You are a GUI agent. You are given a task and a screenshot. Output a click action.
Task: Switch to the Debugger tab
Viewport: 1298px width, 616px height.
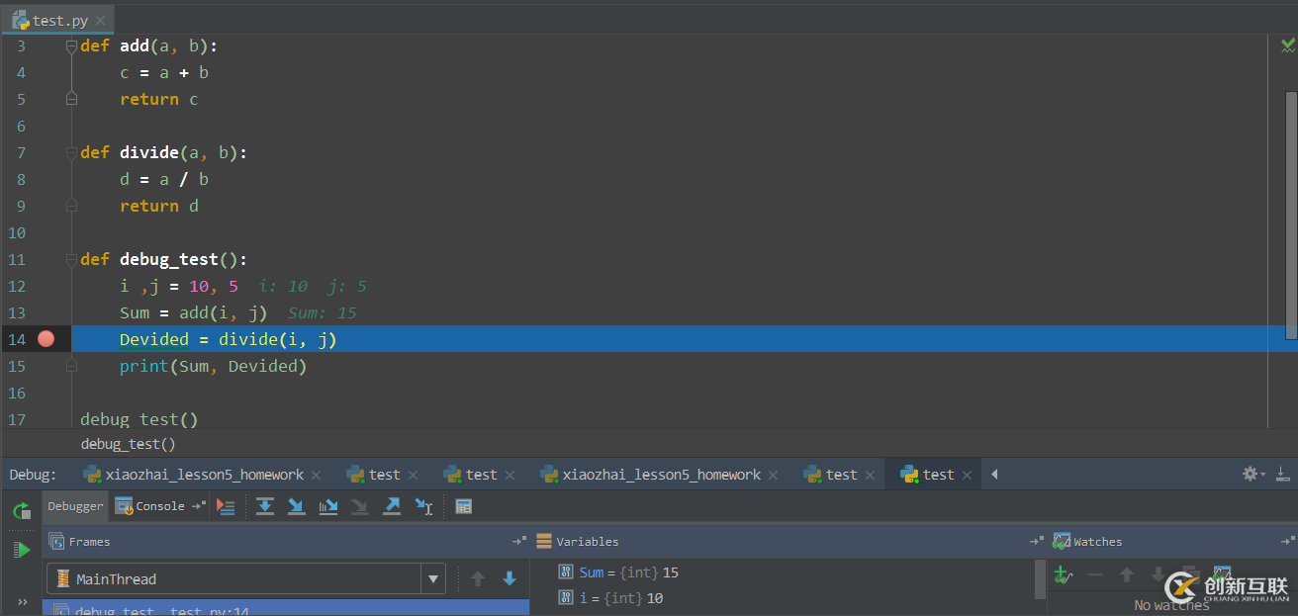76,506
